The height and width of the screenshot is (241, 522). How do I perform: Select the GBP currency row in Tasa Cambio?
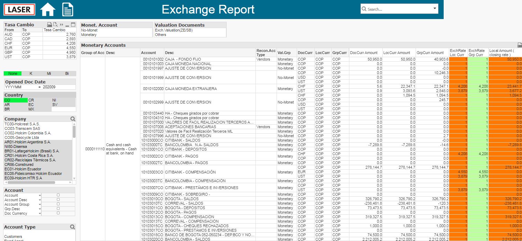click(40, 52)
